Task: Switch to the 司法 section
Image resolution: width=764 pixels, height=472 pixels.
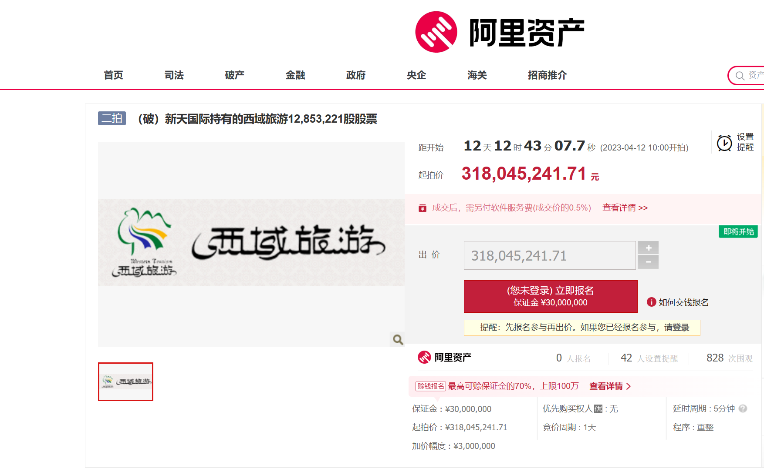Action: tap(173, 75)
